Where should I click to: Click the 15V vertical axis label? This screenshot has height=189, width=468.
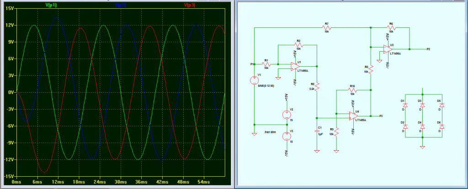tap(9, 8)
